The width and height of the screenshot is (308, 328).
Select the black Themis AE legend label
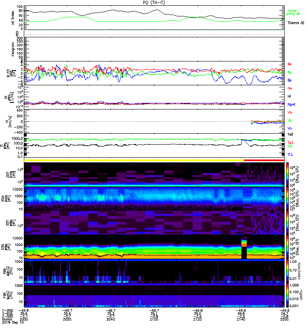pos(296,23)
